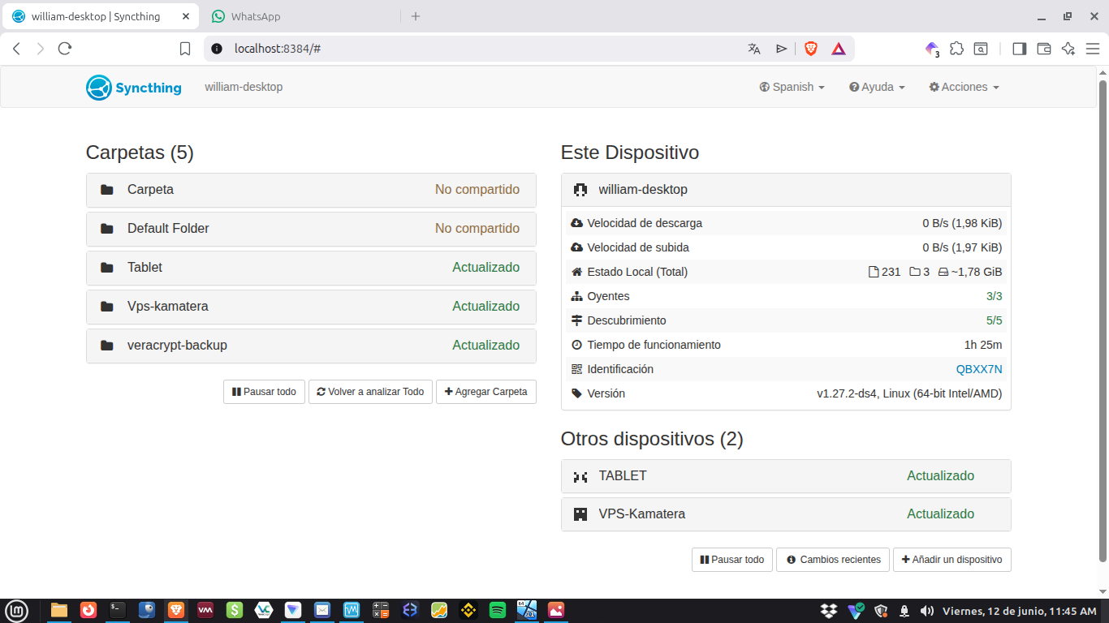Click Volver a analizar Todo button
The width and height of the screenshot is (1109, 623).
(370, 392)
